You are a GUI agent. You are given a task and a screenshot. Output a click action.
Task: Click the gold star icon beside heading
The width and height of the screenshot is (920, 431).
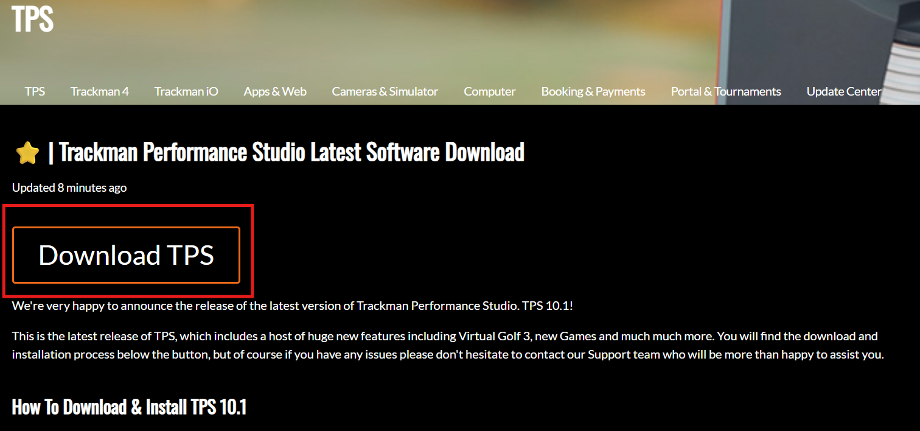coord(27,153)
